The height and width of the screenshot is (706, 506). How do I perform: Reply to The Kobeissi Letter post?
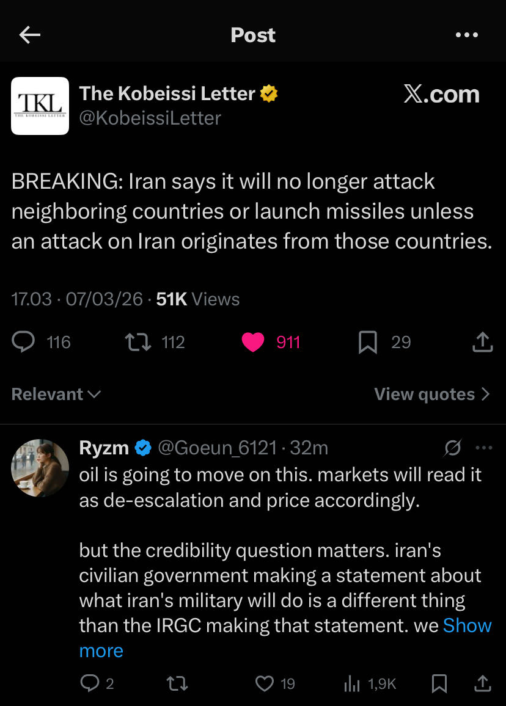pos(24,342)
